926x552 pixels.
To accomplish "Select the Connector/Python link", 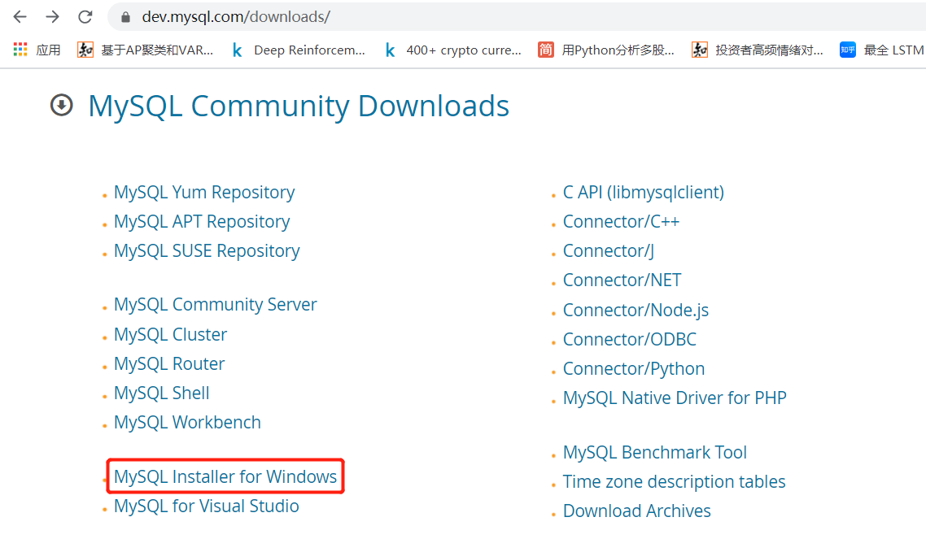I will (634, 369).
